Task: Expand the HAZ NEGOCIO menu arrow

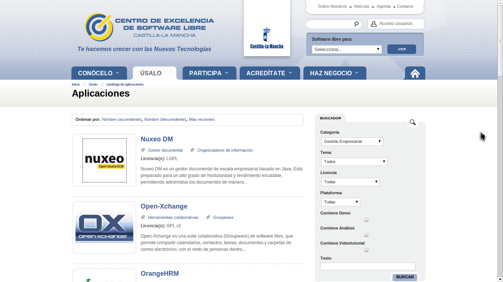Action: tap(356, 73)
